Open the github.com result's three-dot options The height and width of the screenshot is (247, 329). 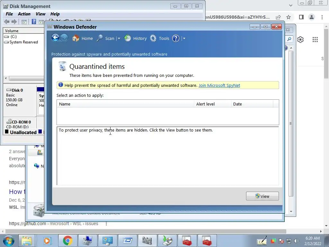106,224
